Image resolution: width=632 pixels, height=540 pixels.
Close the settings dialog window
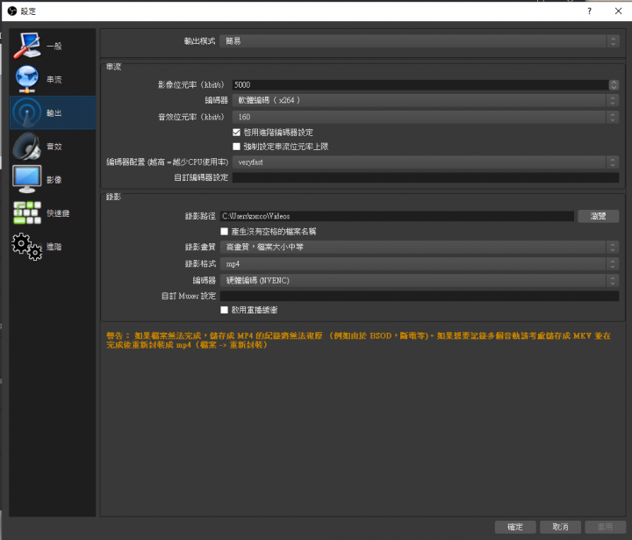coord(618,11)
